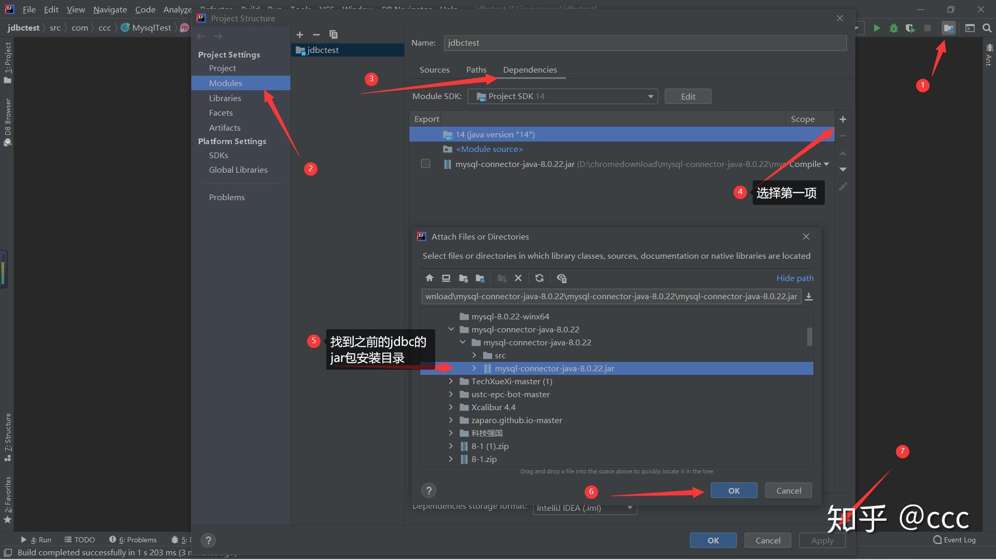Copy the module with the copy icon

tap(334, 35)
